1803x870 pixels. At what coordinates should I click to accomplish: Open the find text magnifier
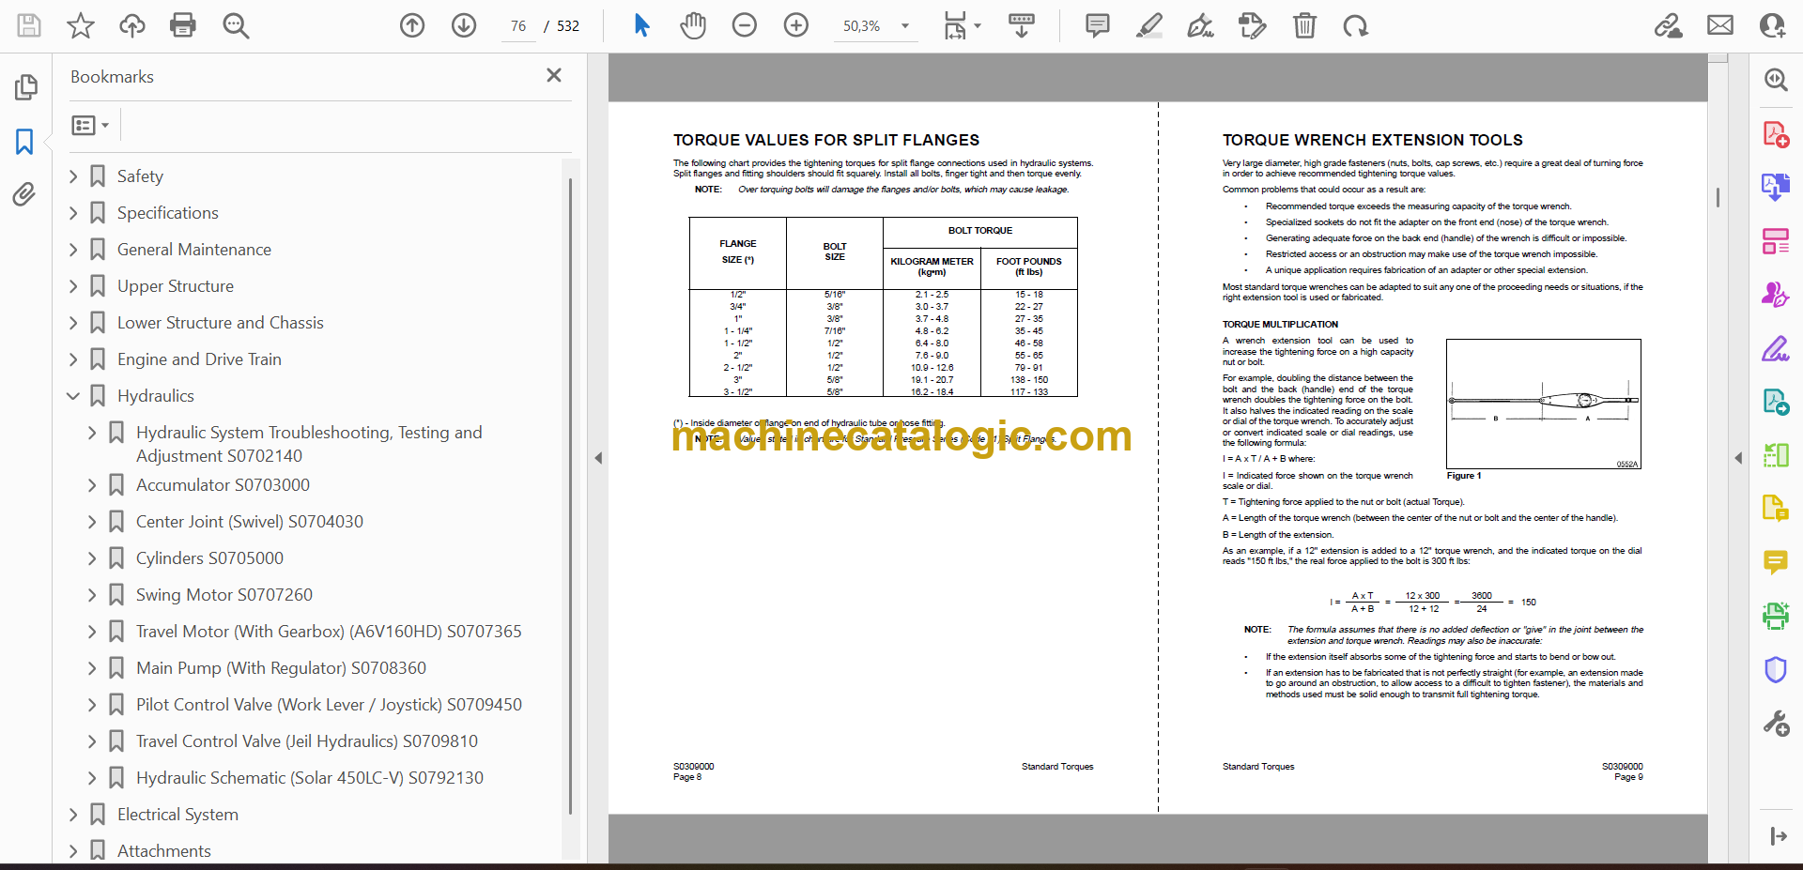tap(236, 25)
